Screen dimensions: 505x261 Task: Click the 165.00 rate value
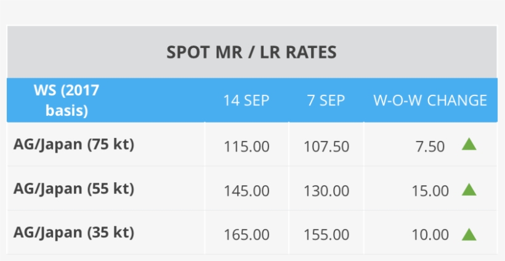(246, 235)
